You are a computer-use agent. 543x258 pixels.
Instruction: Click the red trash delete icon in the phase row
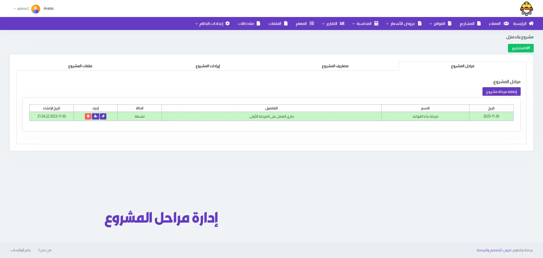pos(88,116)
